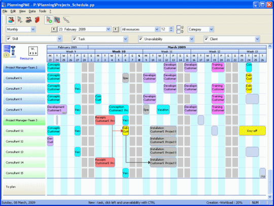Image resolution: width=274 pixels, height=206 pixels.
Task: Increase the 12 spinner value
Action: coord(172,28)
